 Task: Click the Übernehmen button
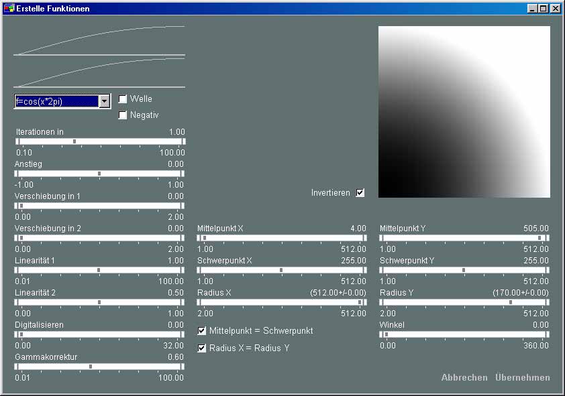click(x=523, y=377)
